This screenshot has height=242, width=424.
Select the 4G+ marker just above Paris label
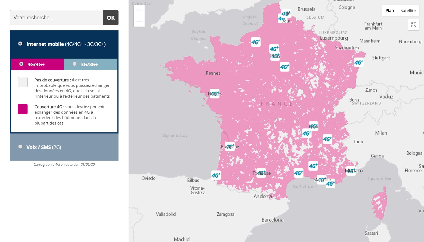[274, 49]
